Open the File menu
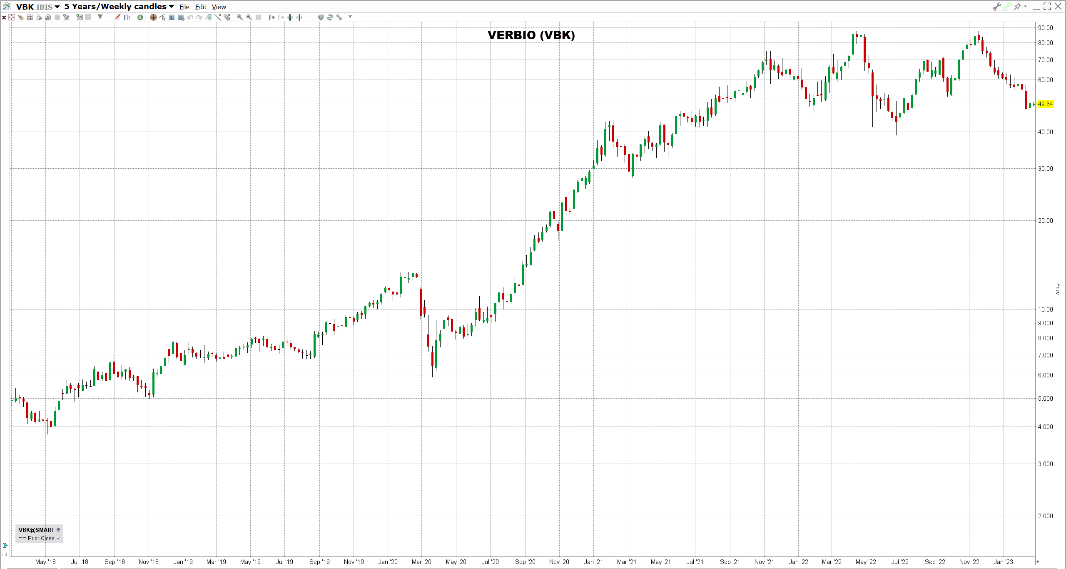Viewport: 1066px width, 569px height. pyautogui.click(x=184, y=7)
